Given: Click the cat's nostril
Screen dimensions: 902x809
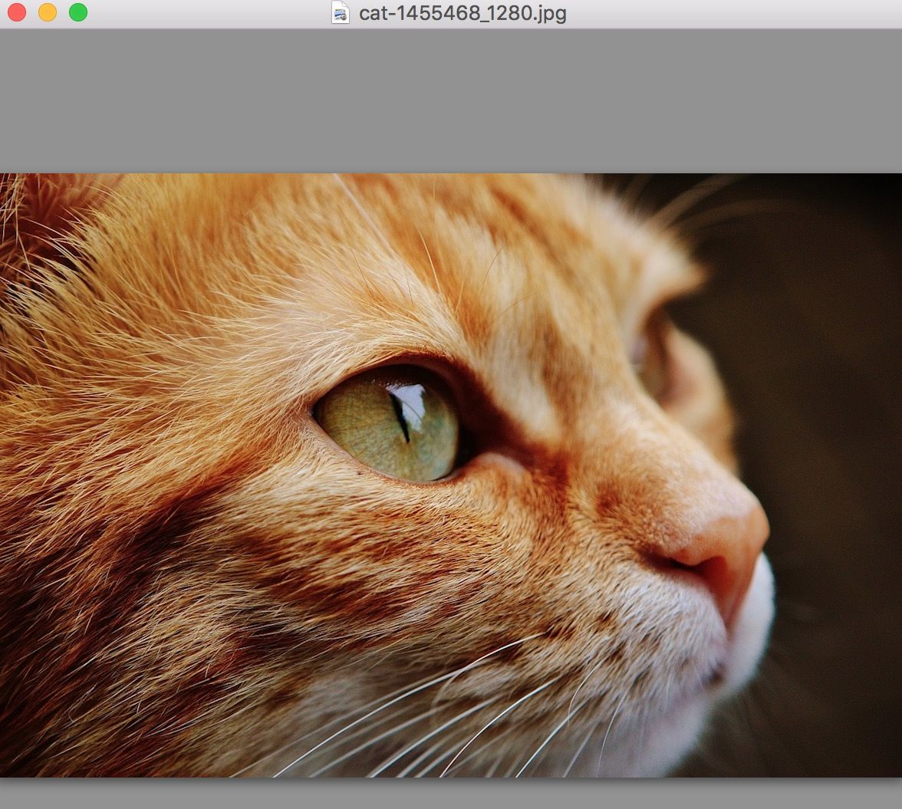Looking at the screenshot, I should (x=690, y=566).
